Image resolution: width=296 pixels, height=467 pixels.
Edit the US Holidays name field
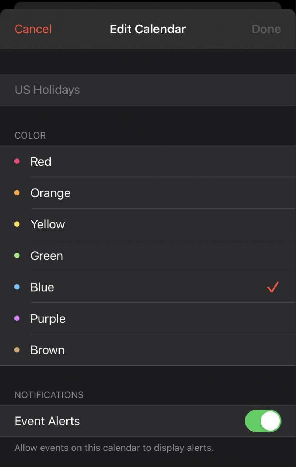click(47, 90)
